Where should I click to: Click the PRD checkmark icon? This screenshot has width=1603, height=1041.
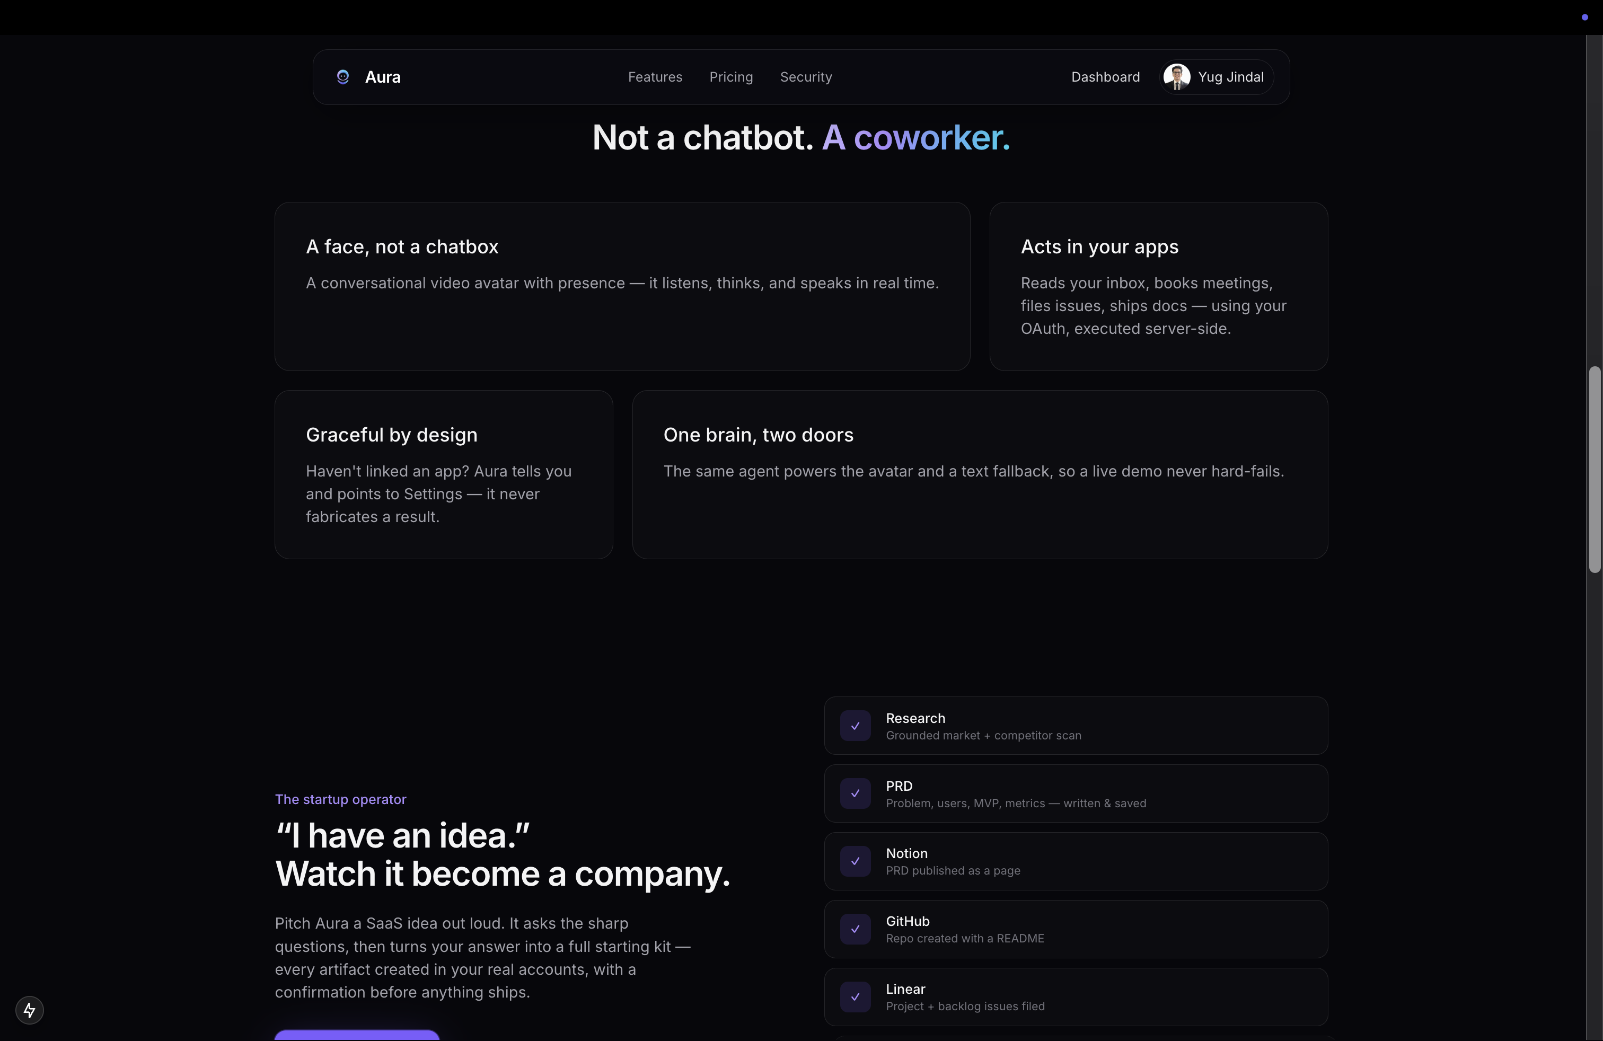pos(856,794)
